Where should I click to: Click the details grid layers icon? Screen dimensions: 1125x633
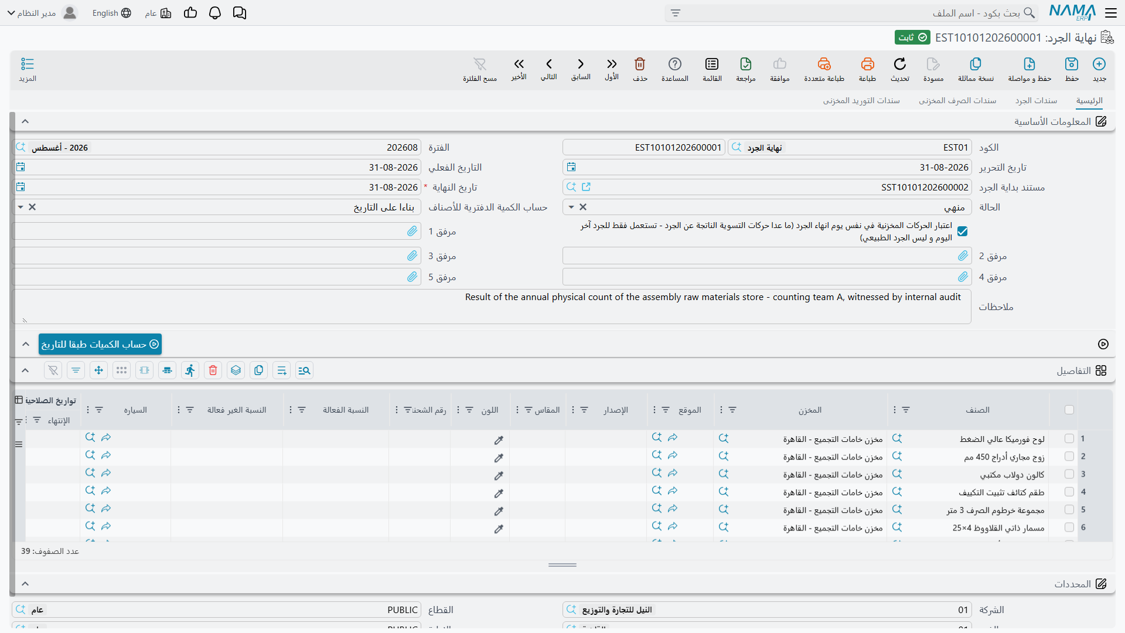pos(236,370)
